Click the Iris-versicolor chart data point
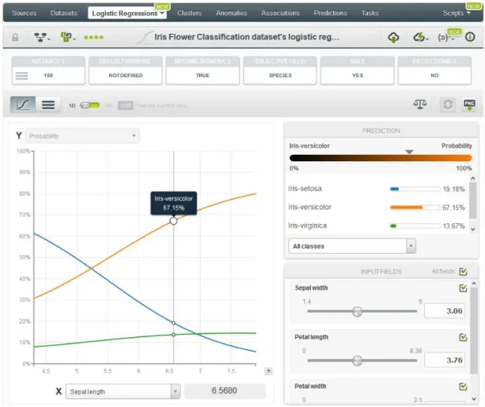 pyautogui.click(x=173, y=221)
